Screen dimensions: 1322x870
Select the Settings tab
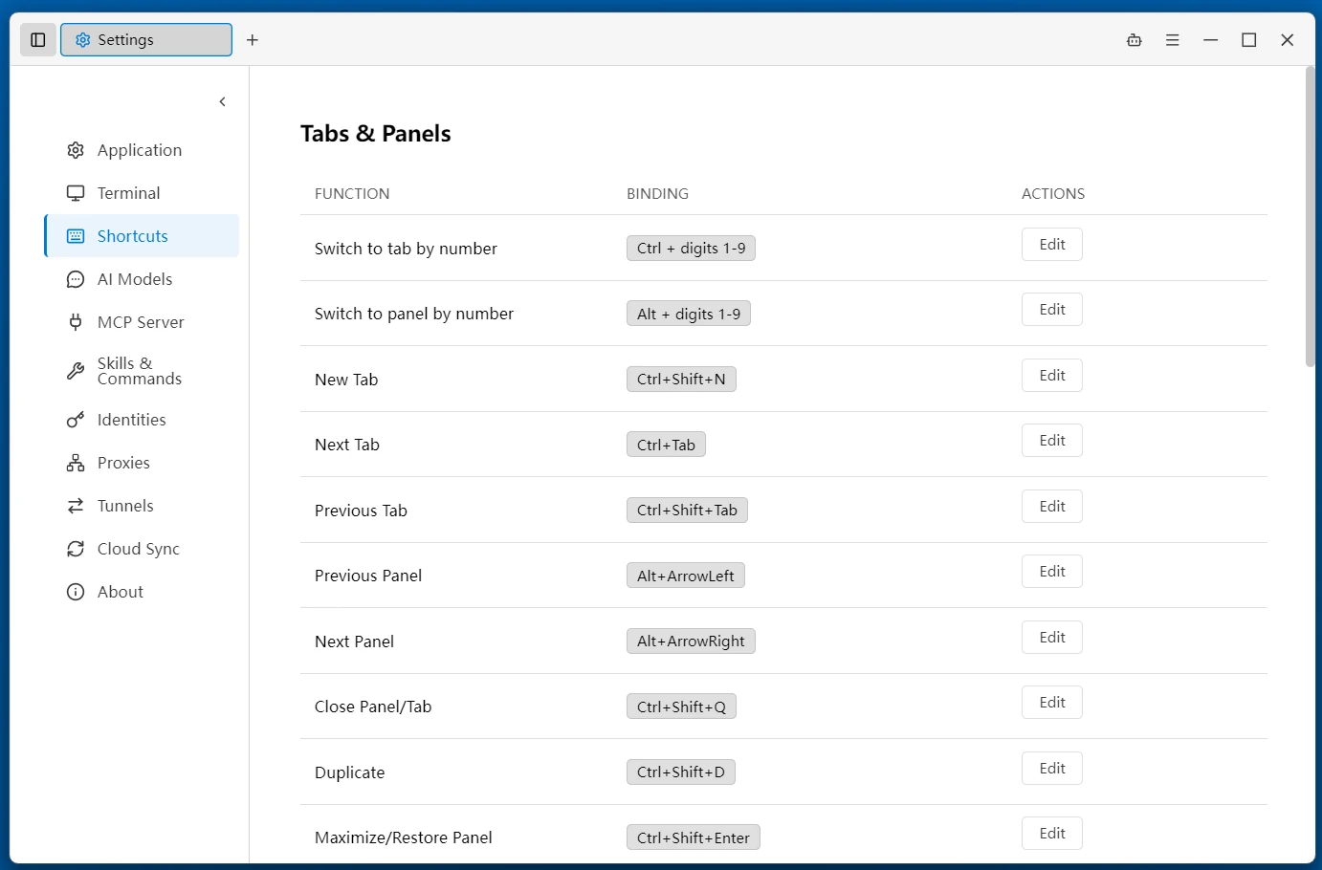pos(146,40)
